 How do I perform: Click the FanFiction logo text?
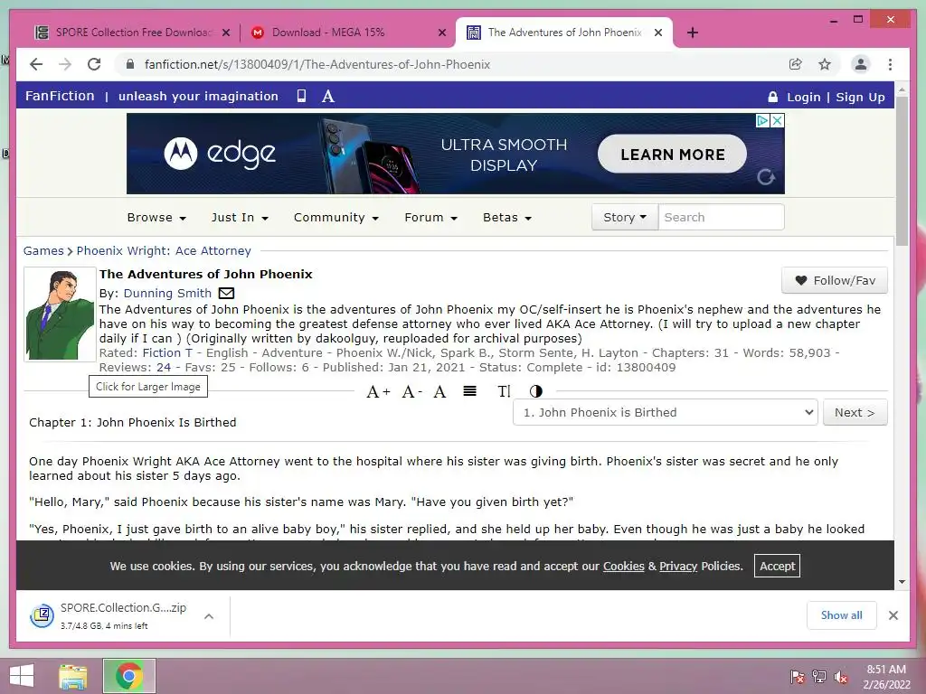(x=60, y=96)
